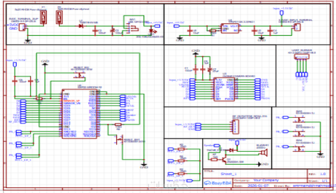Select capacitor C2 in the power input circuit
Image resolution: width=336 pixels, height=193 pixels.
click(95, 31)
